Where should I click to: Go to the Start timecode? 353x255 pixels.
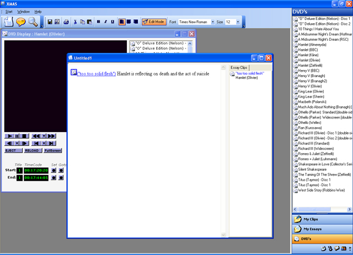(x=61, y=170)
